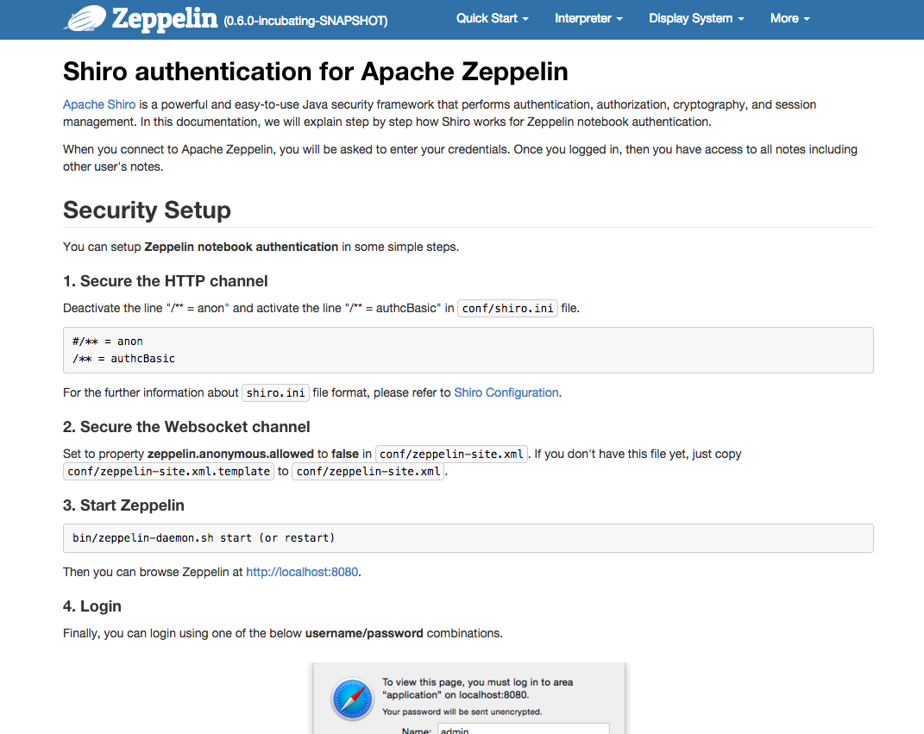The image size is (924, 734).
Task: Click the Zeppelin airship logo icon
Action: 84,18
